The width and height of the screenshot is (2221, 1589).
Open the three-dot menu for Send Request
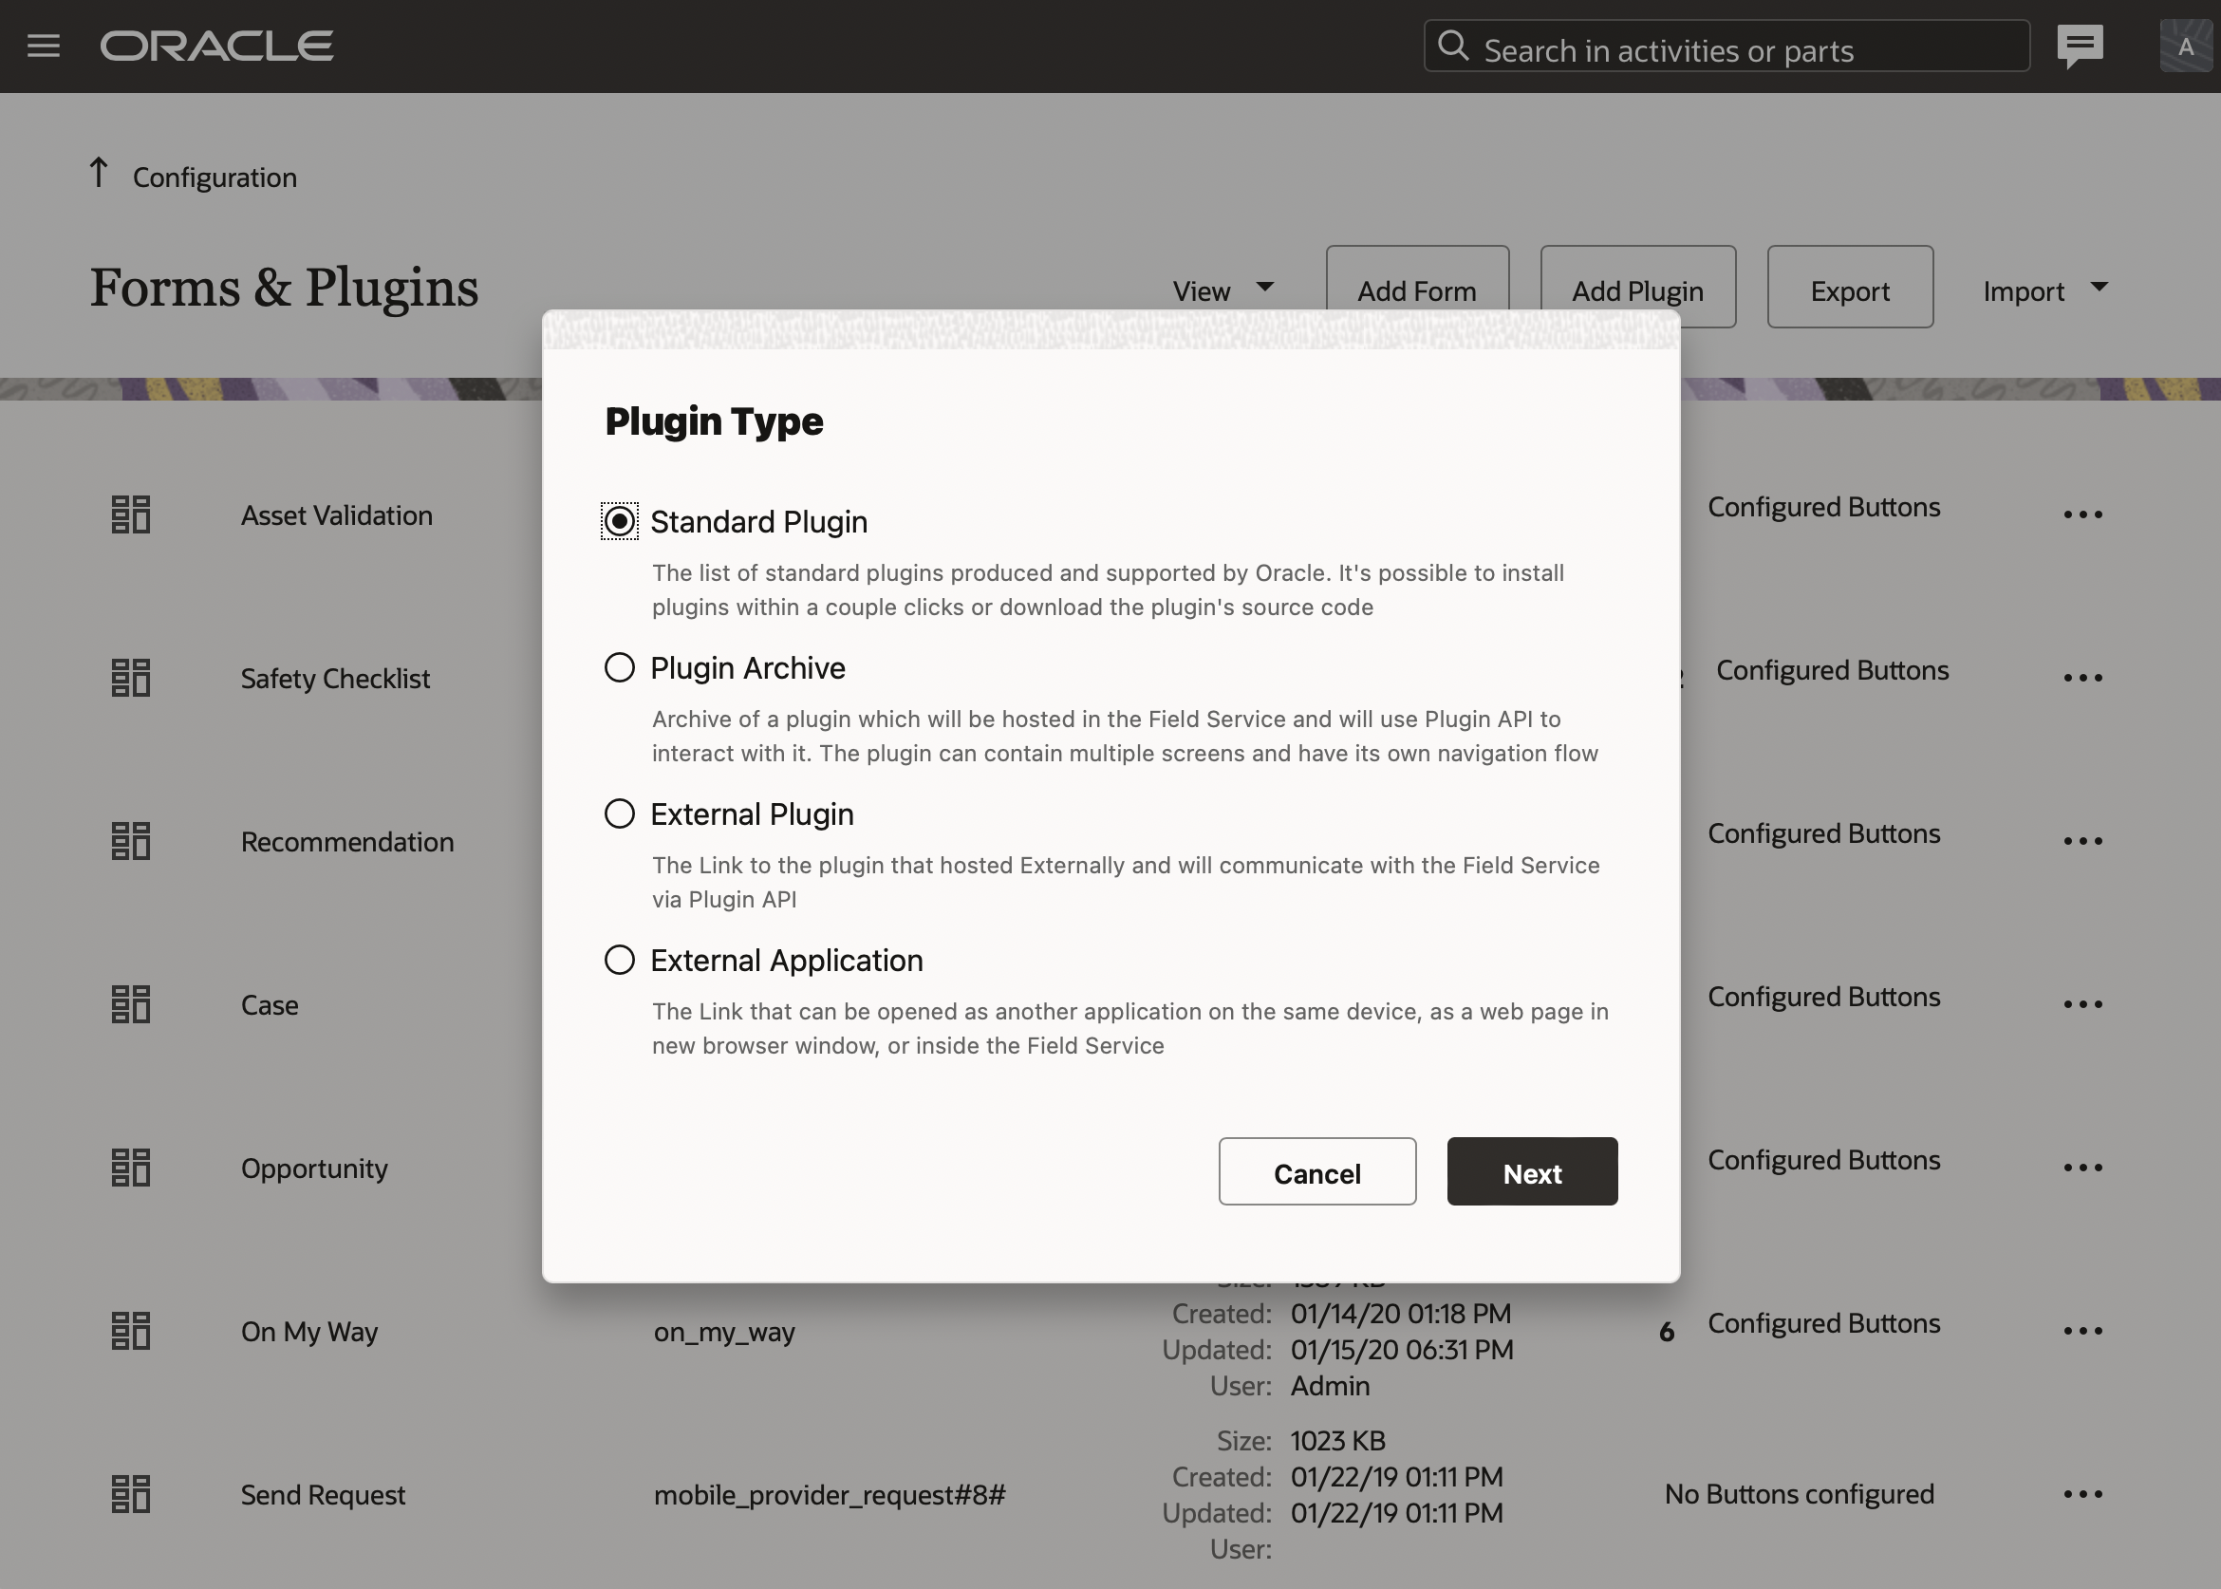coord(2082,1494)
